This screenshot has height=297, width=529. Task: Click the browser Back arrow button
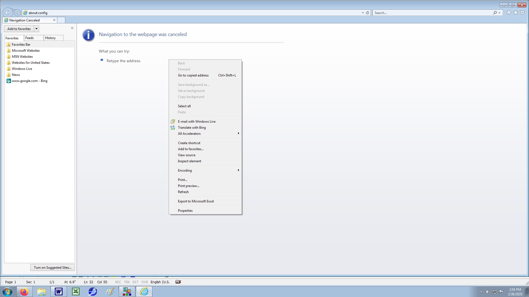coord(8,12)
